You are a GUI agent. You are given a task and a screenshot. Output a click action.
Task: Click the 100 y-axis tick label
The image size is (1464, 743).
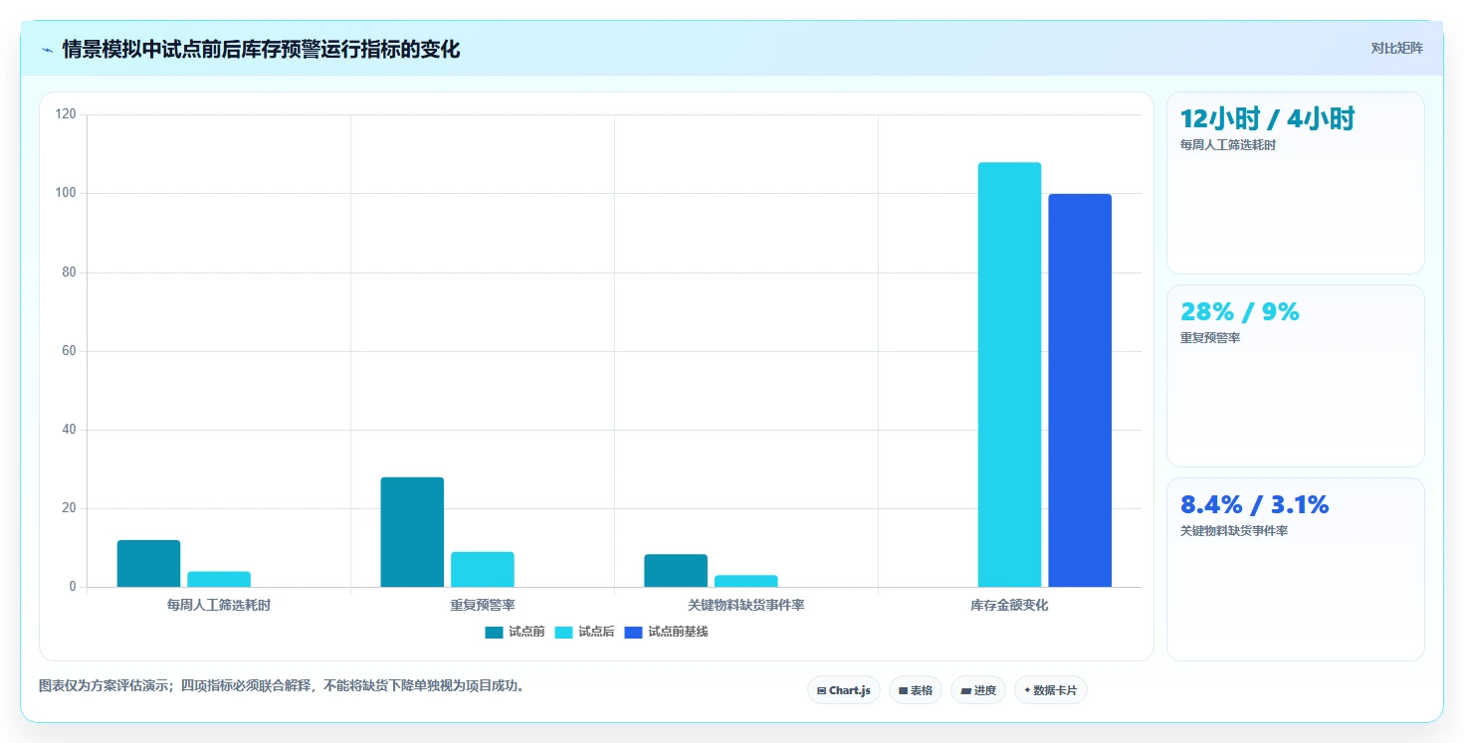(x=66, y=193)
